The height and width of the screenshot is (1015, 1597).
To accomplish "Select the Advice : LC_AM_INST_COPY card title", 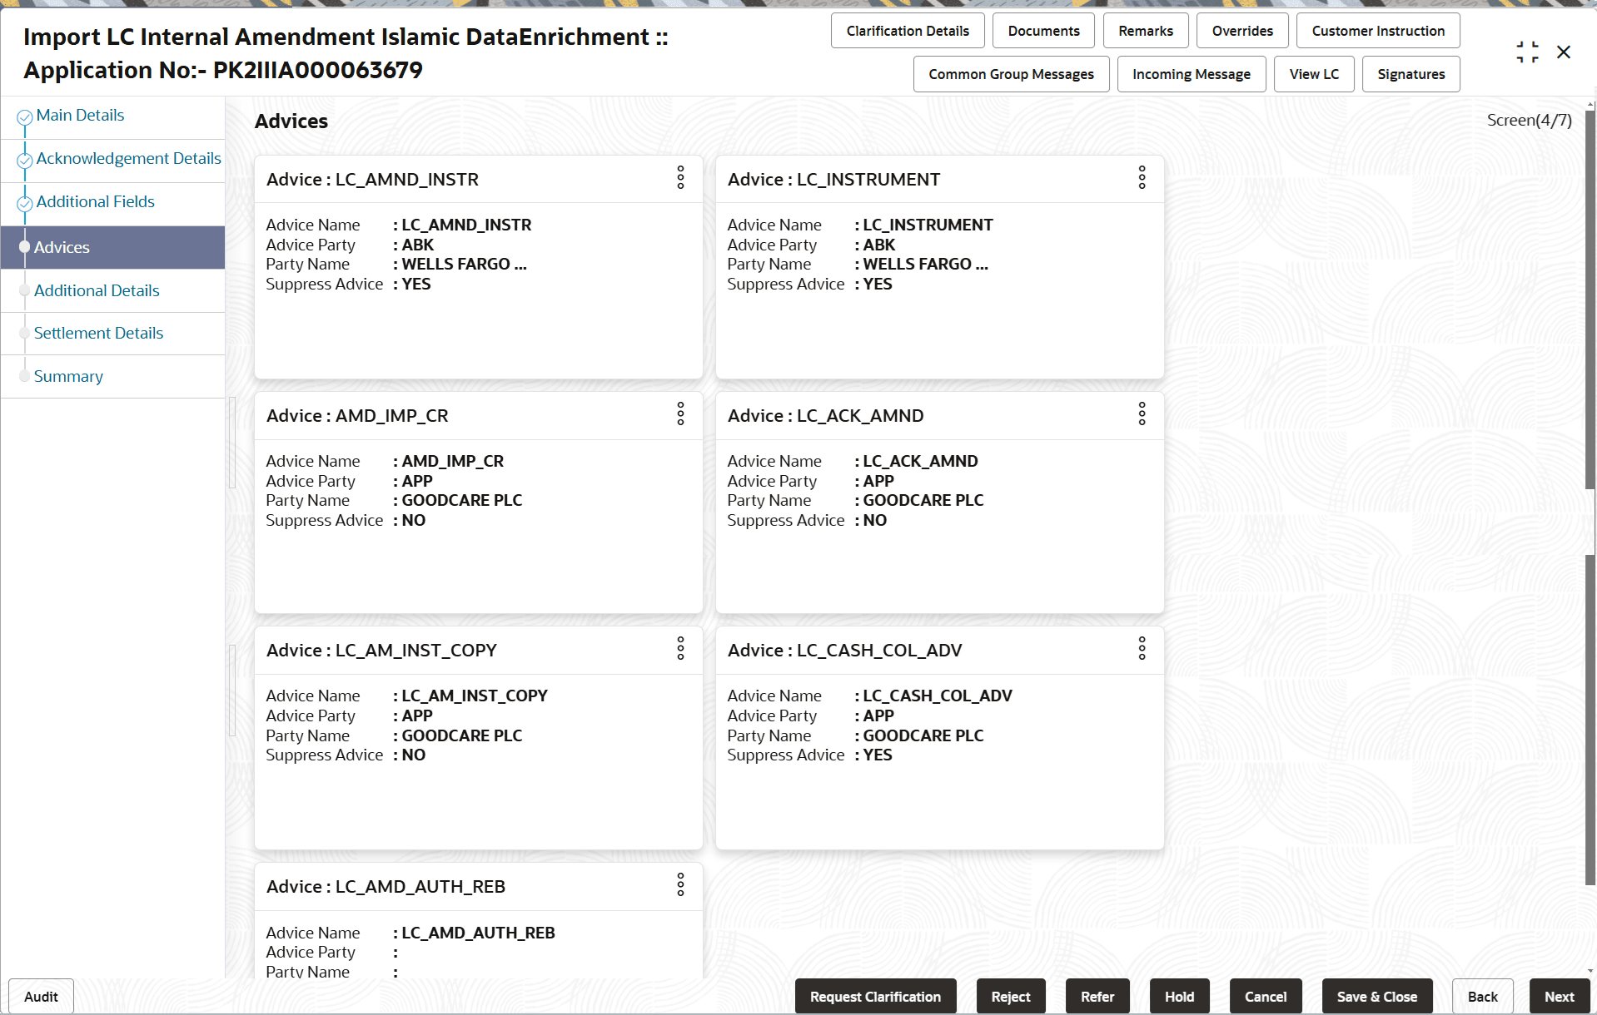I will [381, 651].
